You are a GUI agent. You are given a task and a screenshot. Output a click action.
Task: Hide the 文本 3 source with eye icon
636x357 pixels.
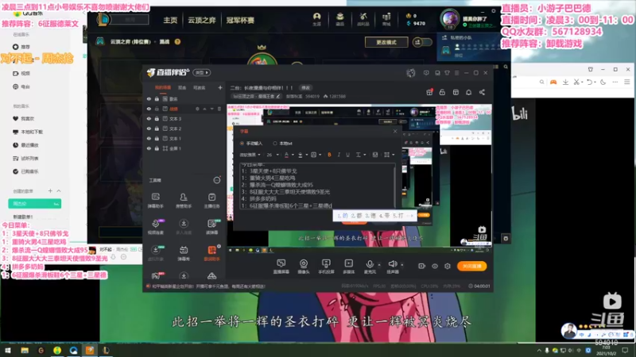[x=149, y=118]
